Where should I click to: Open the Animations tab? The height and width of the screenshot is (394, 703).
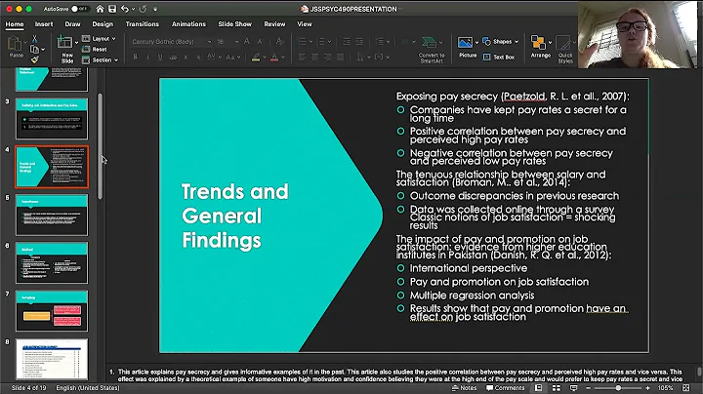click(x=188, y=24)
